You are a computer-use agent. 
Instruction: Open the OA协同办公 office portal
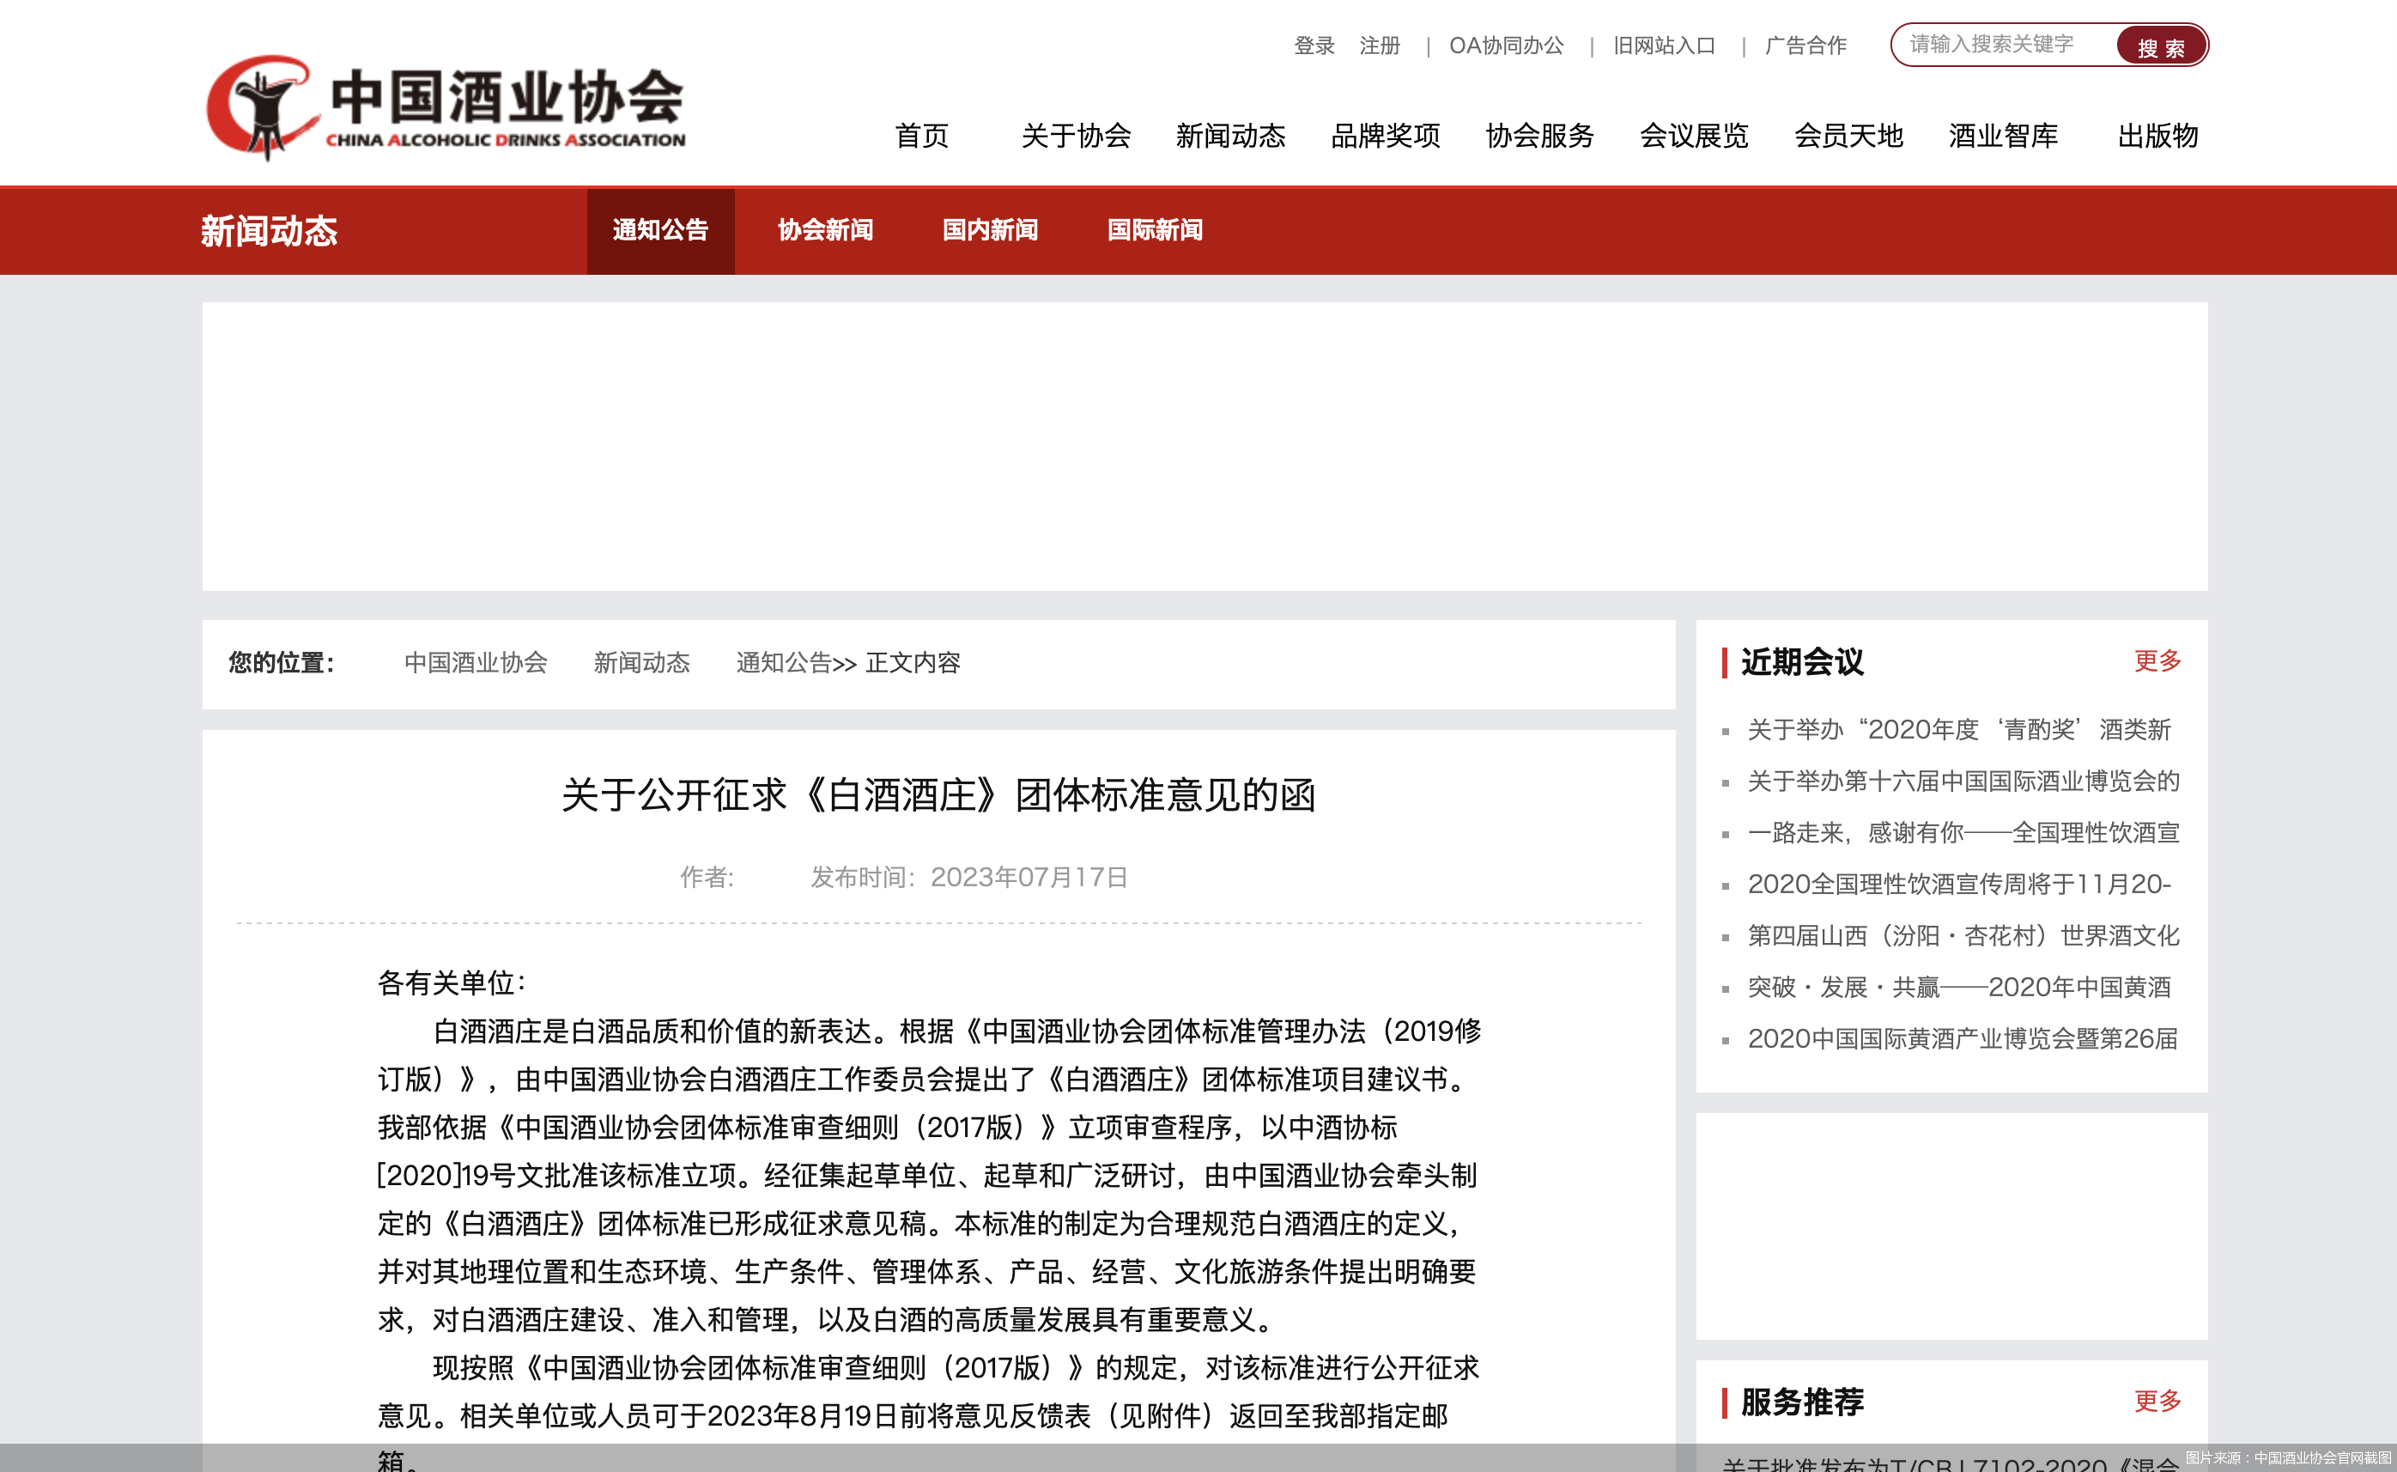pos(1507,45)
